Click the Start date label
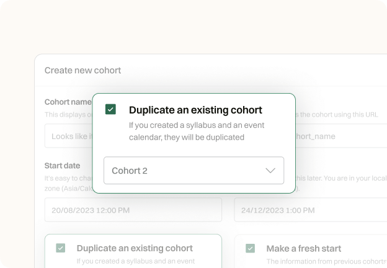Screen dimensions: 387x268 coord(62,166)
